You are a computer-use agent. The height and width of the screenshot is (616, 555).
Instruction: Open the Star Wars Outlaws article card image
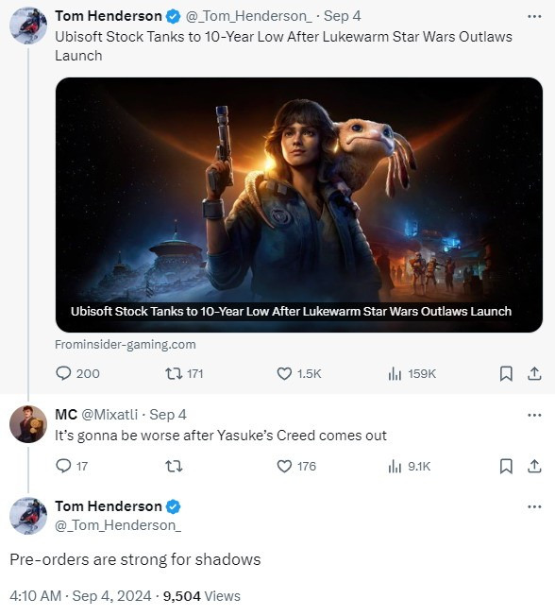[x=299, y=205]
